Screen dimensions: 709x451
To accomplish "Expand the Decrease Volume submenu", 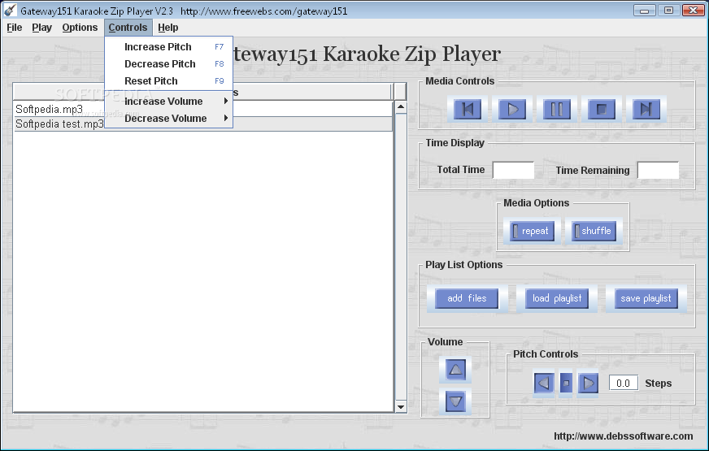I will tap(168, 119).
